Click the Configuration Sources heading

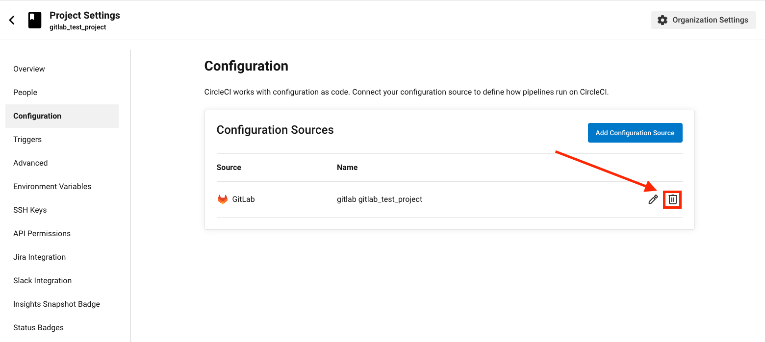275,130
